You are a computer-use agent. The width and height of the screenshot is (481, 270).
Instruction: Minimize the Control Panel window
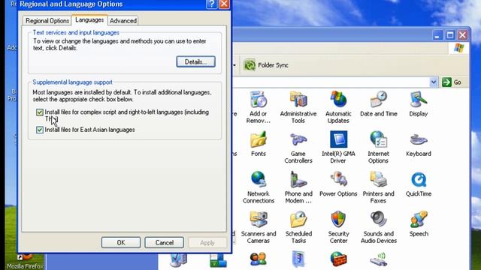coord(437,35)
